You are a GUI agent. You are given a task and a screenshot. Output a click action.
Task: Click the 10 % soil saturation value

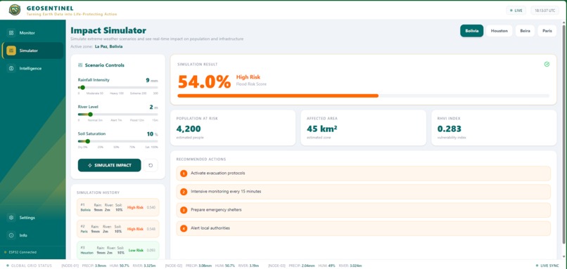tap(152, 134)
